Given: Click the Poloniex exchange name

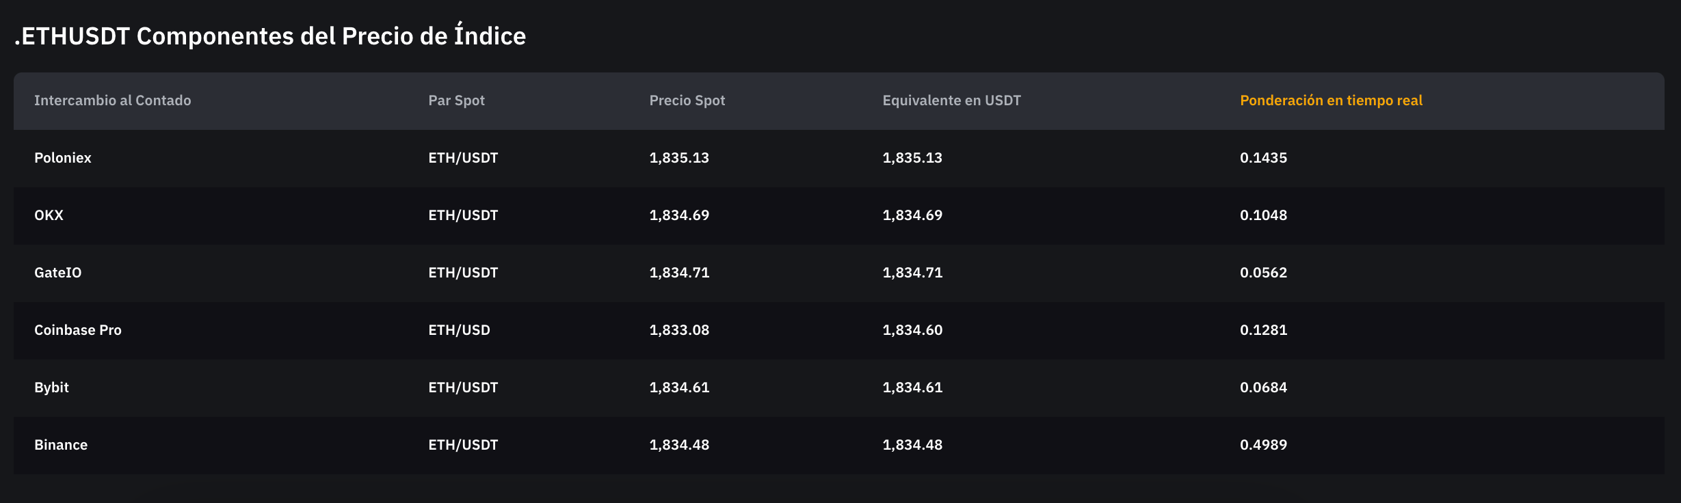Looking at the screenshot, I should coord(63,158).
